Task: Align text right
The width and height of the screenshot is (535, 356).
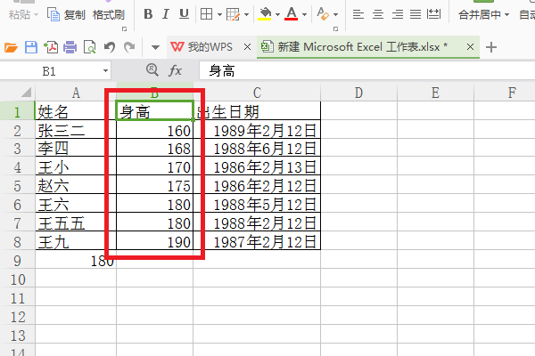Action: 397,14
